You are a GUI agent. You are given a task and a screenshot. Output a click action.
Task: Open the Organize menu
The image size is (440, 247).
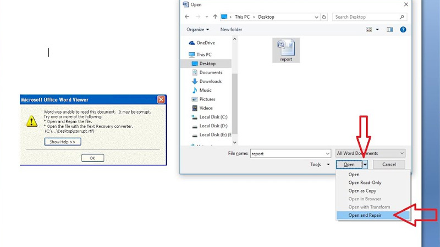(x=197, y=30)
